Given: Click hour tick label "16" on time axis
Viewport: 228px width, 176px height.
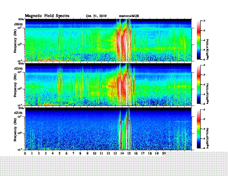Looking at the screenshot, I should tap(136, 154).
